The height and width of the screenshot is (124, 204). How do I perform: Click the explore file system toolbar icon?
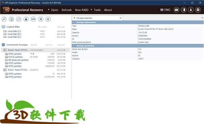point(12,19)
